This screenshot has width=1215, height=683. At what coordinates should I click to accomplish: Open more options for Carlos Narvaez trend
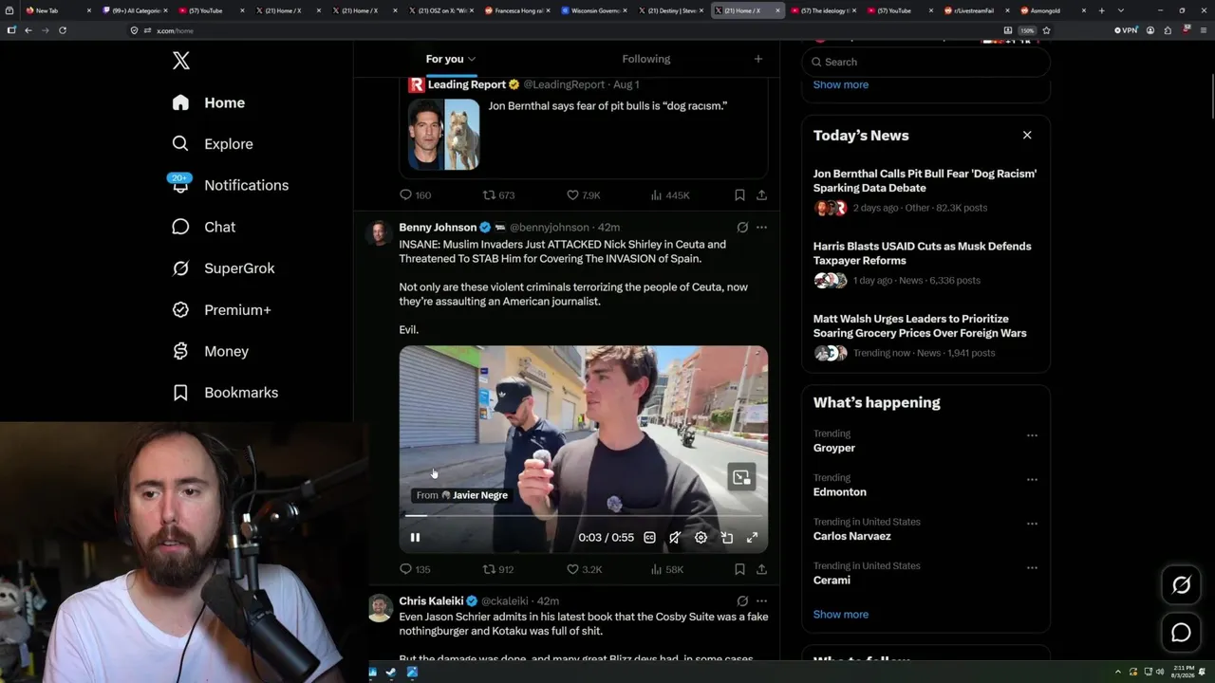coord(1032,524)
